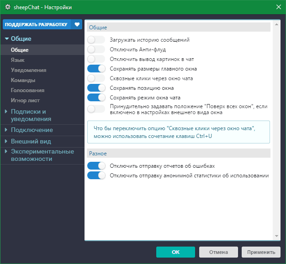Toggle Отключить отправку анонимной статистики
This screenshot has width=286, height=264.
96,176
